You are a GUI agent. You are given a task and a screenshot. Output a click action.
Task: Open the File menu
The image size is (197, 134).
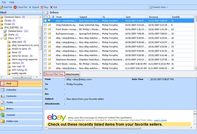[4, 2]
